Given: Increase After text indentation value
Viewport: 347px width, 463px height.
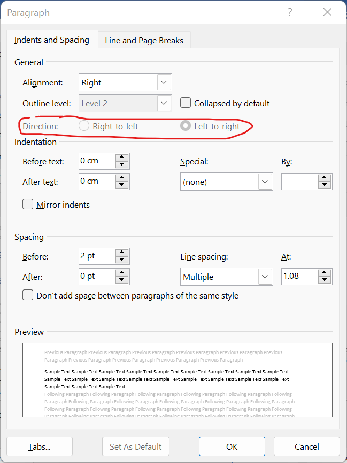Looking at the screenshot, I should [122, 178].
